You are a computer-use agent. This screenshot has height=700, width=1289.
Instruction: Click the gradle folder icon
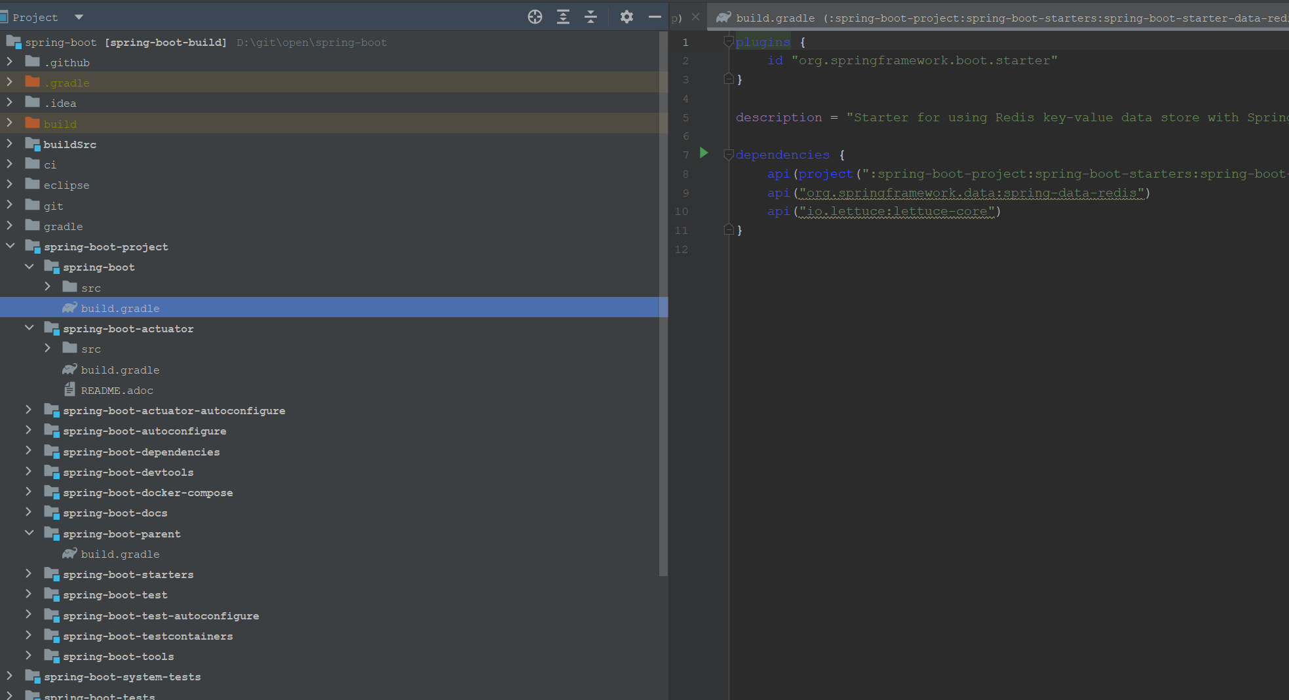tap(32, 225)
